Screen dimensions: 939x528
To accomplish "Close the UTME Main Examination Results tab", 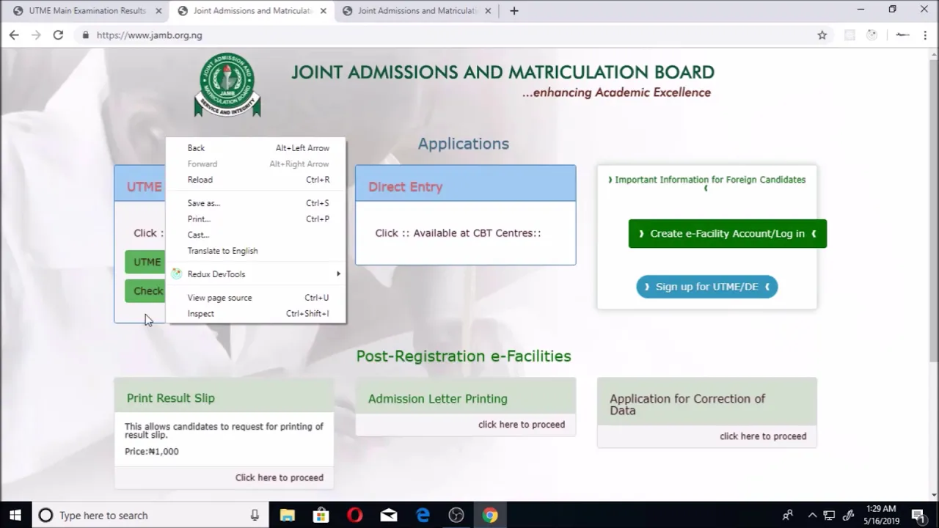I will [158, 11].
